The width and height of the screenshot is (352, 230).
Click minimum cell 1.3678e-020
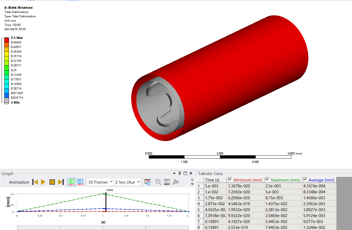pyautogui.click(x=245, y=186)
